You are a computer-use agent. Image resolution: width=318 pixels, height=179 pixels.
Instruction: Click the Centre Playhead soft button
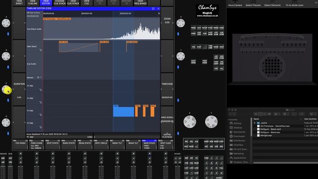167,136
